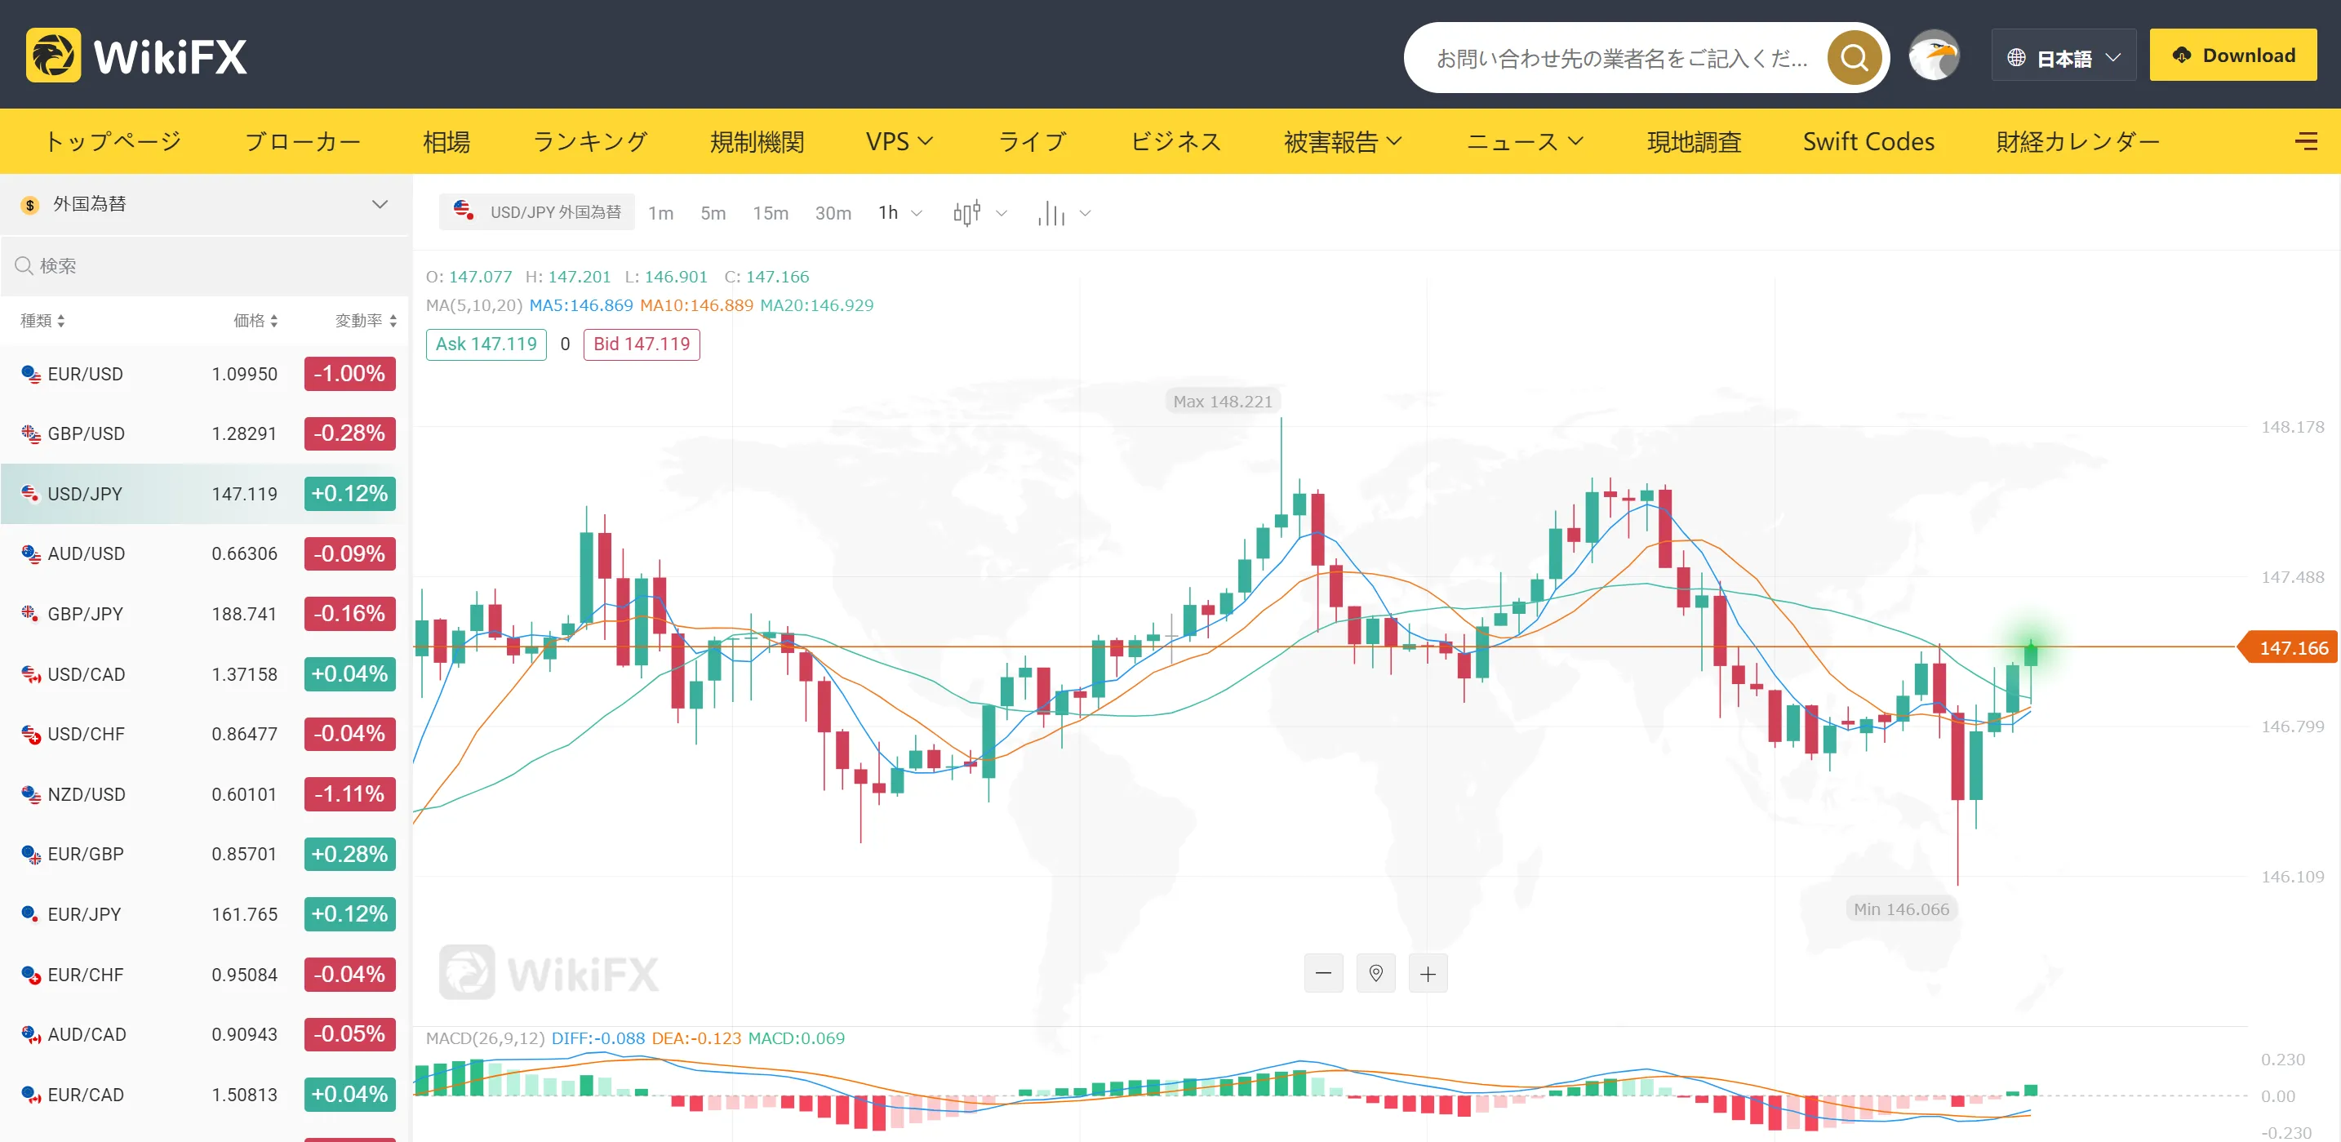Open the 日本語 language dropdown

tap(2063, 56)
